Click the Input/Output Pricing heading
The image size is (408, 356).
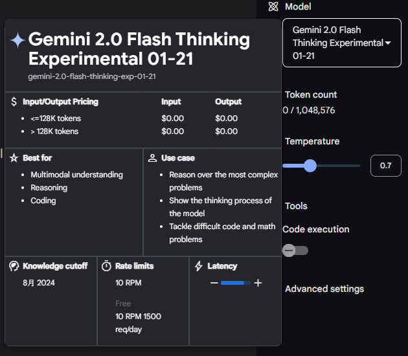60,102
